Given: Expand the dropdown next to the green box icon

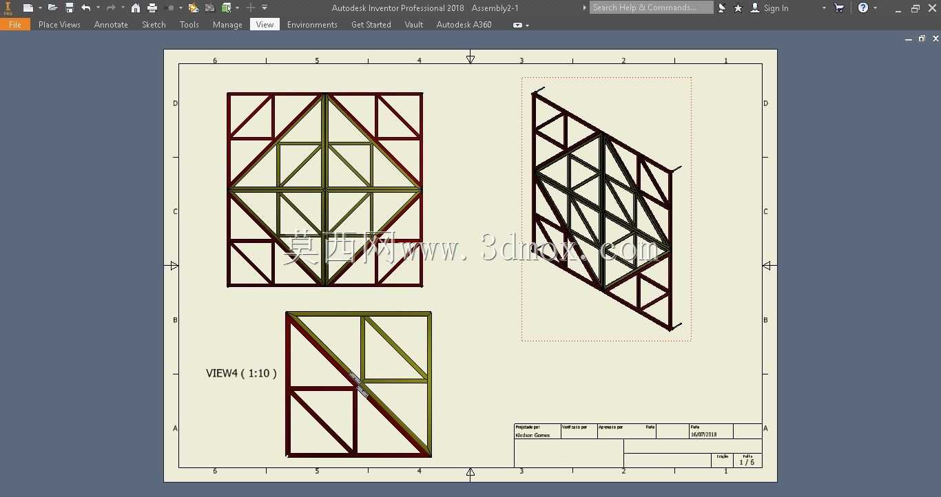Looking at the screenshot, I should [x=237, y=8].
